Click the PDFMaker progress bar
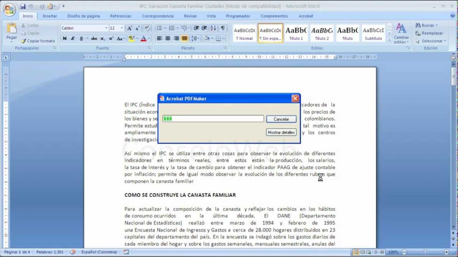This screenshot has width=458, height=257. (x=213, y=119)
